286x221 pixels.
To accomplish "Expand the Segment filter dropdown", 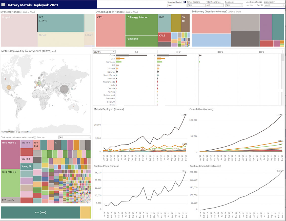I will pos(234,5).
